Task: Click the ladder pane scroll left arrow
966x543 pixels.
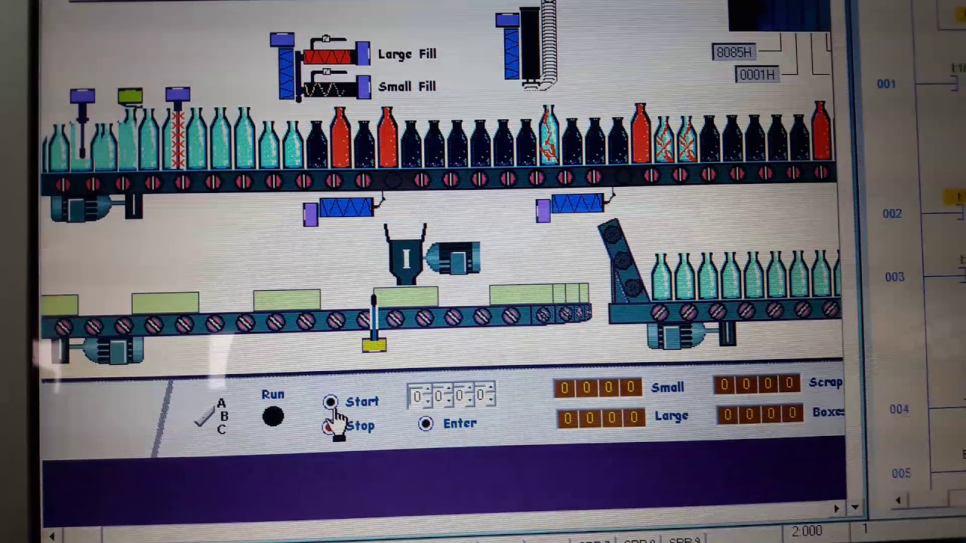Action: (898, 501)
